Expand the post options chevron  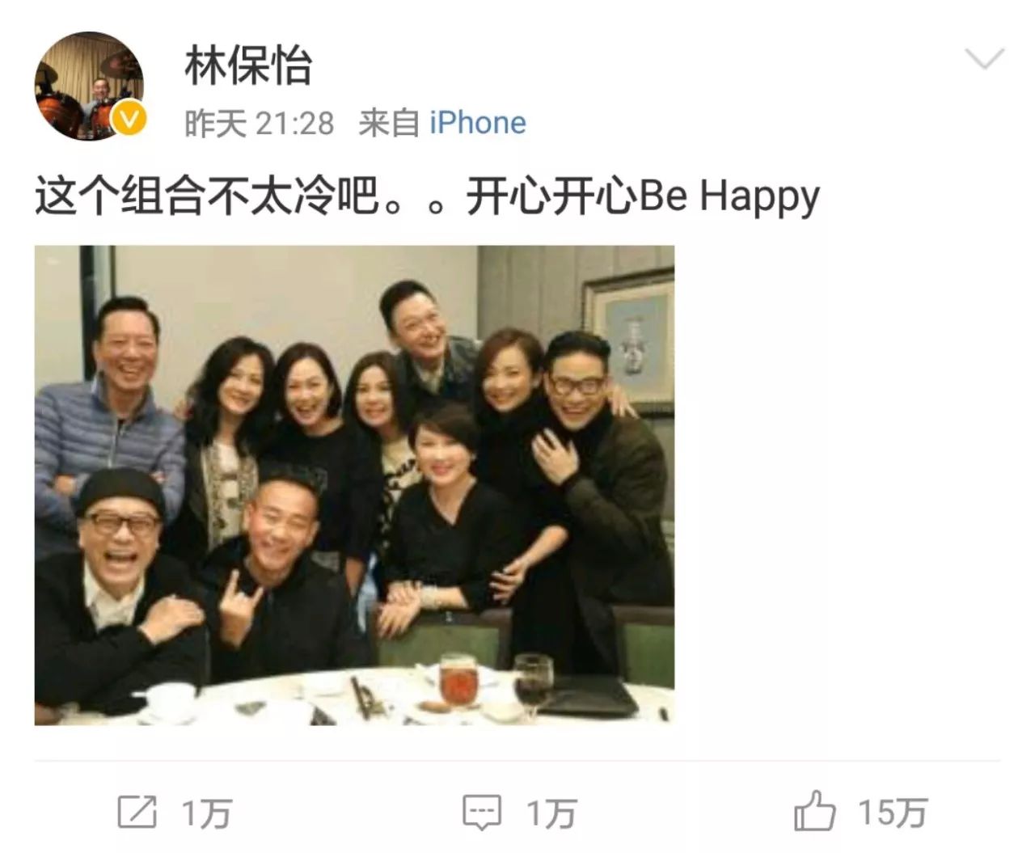point(985,59)
